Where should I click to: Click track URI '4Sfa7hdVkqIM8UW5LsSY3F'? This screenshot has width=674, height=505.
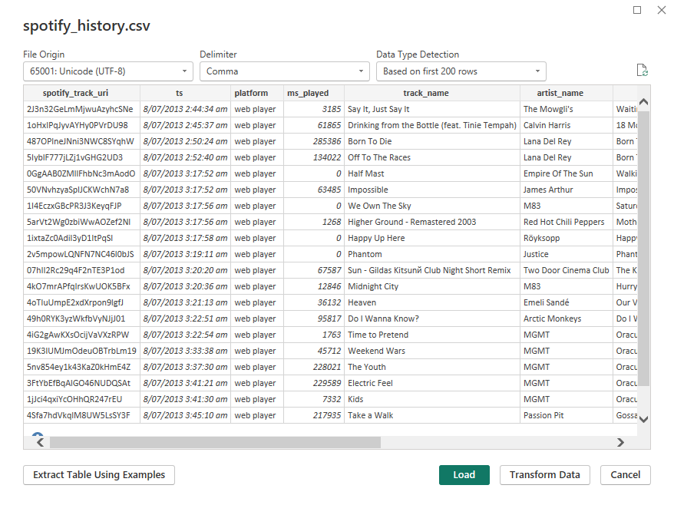click(x=81, y=416)
